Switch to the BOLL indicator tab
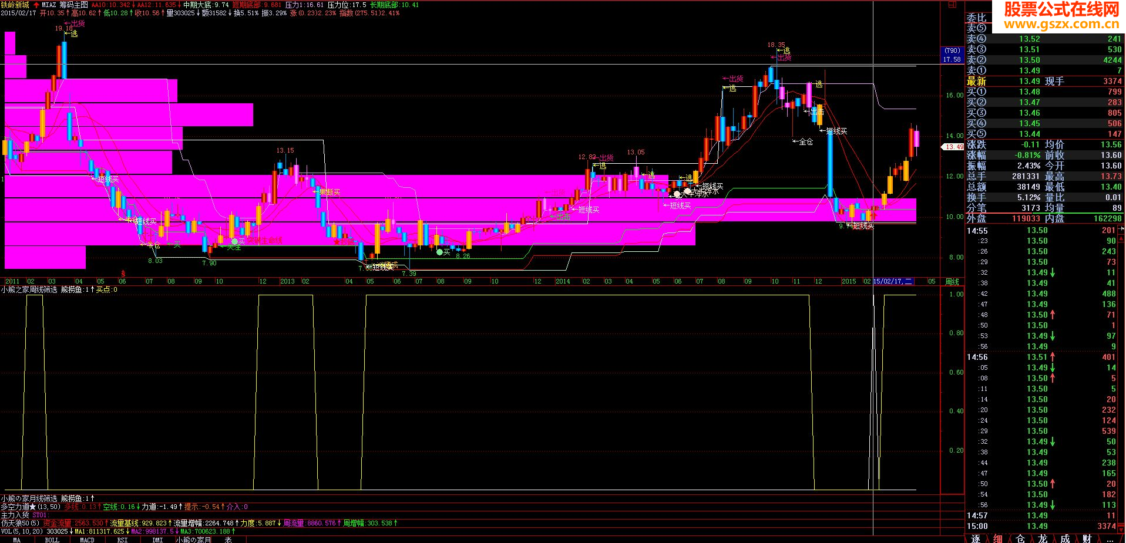This screenshot has height=543, width=1126. coord(52,539)
